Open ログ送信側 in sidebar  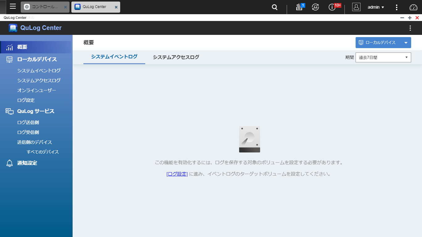click(x=28, y=123)
